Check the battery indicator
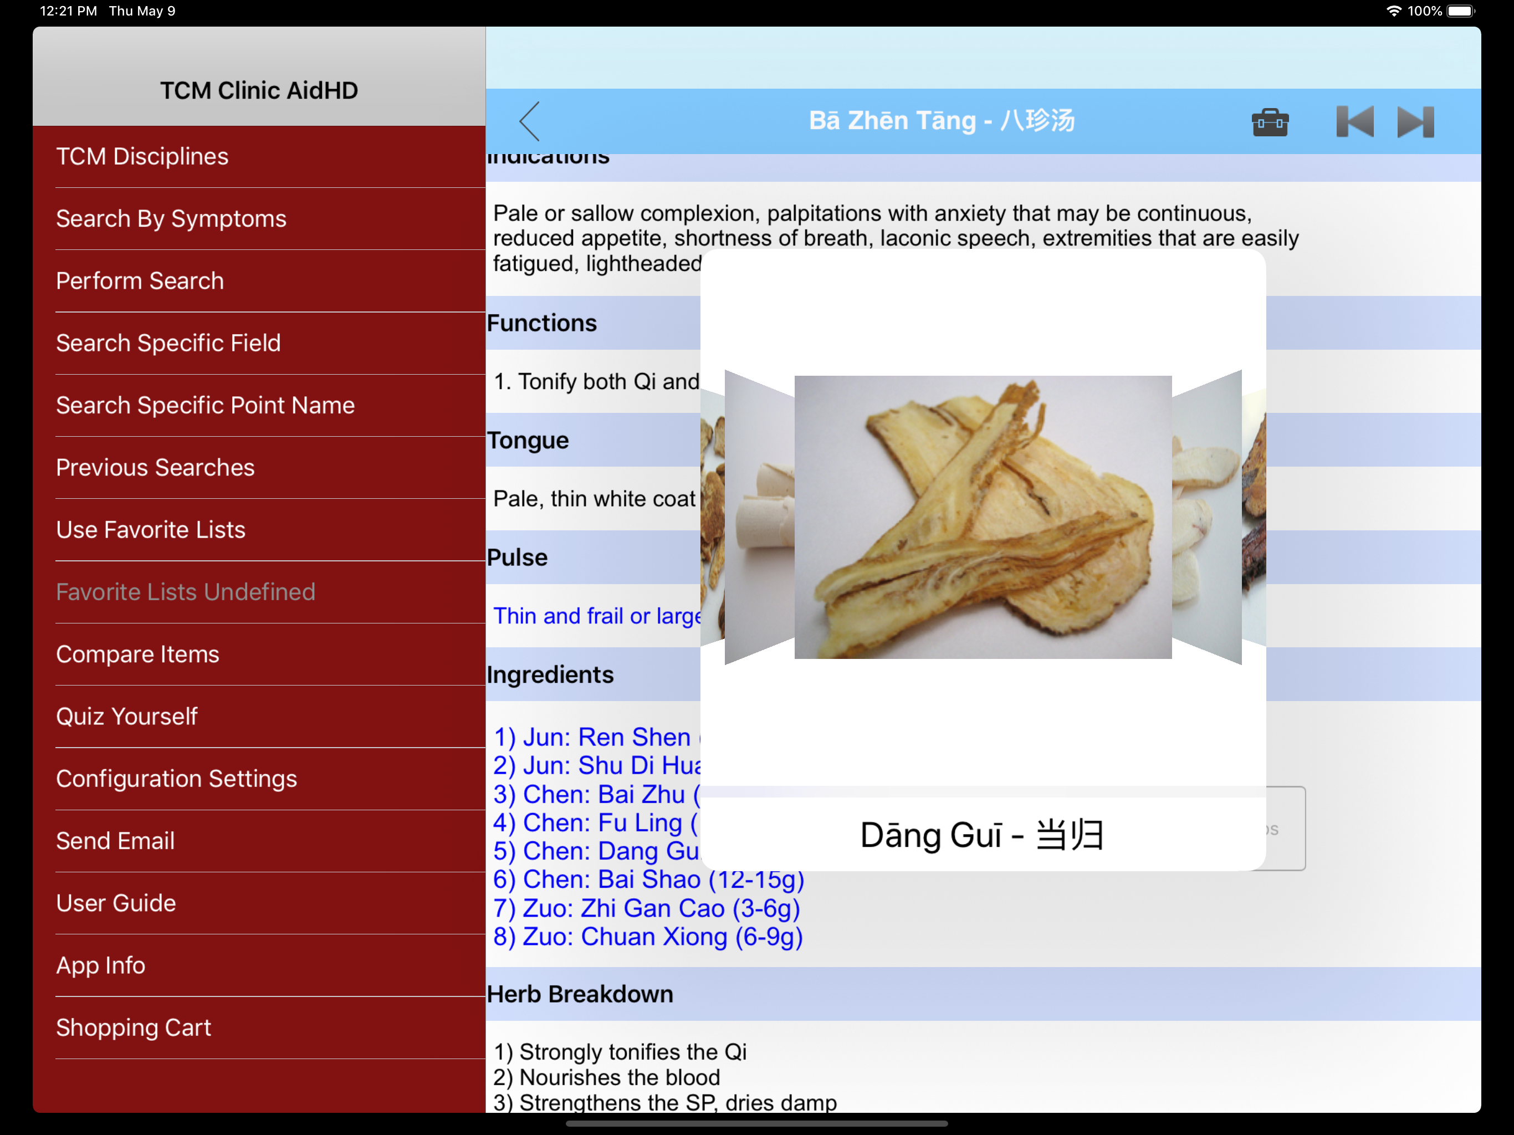This screenshot has width=1514, height=1135. coord(1461,11)
